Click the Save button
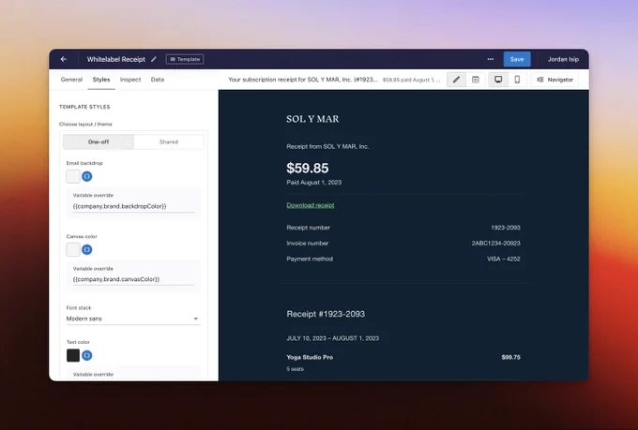Screen dimensions: 638x430 517,59
